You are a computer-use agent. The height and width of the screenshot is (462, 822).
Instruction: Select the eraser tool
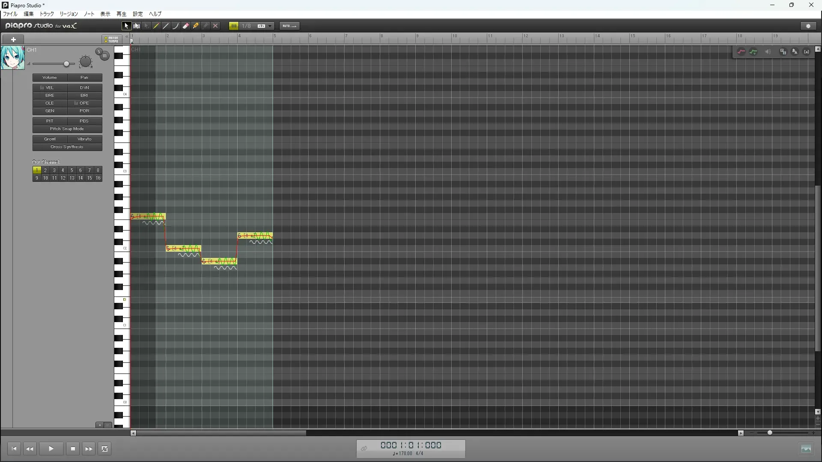pos(186,26)
